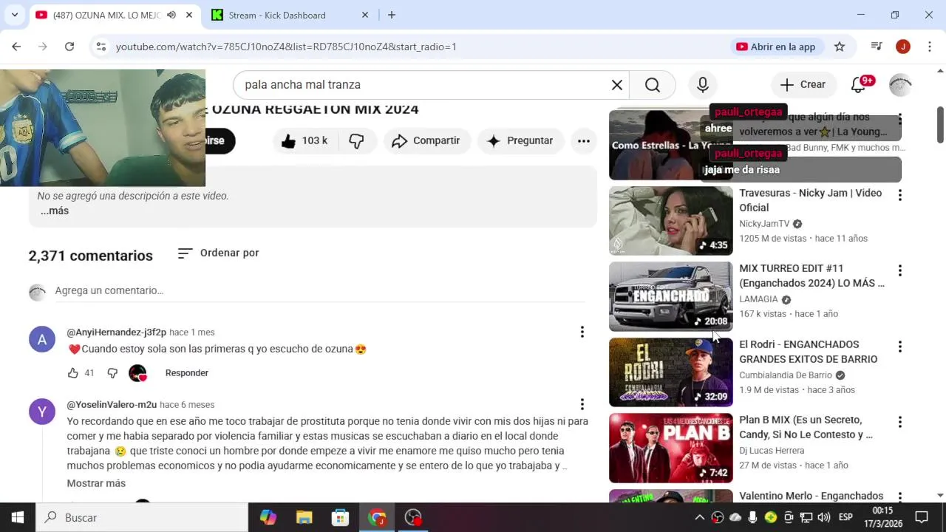Viewport: 946px width, 532px height.
Task: Clear the YouTube search box text
Action: click(617, 85)
